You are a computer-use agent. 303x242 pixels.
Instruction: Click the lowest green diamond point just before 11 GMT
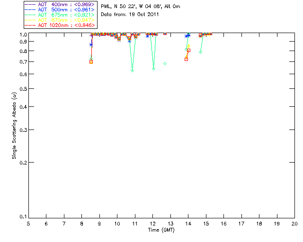pos(133,71)
